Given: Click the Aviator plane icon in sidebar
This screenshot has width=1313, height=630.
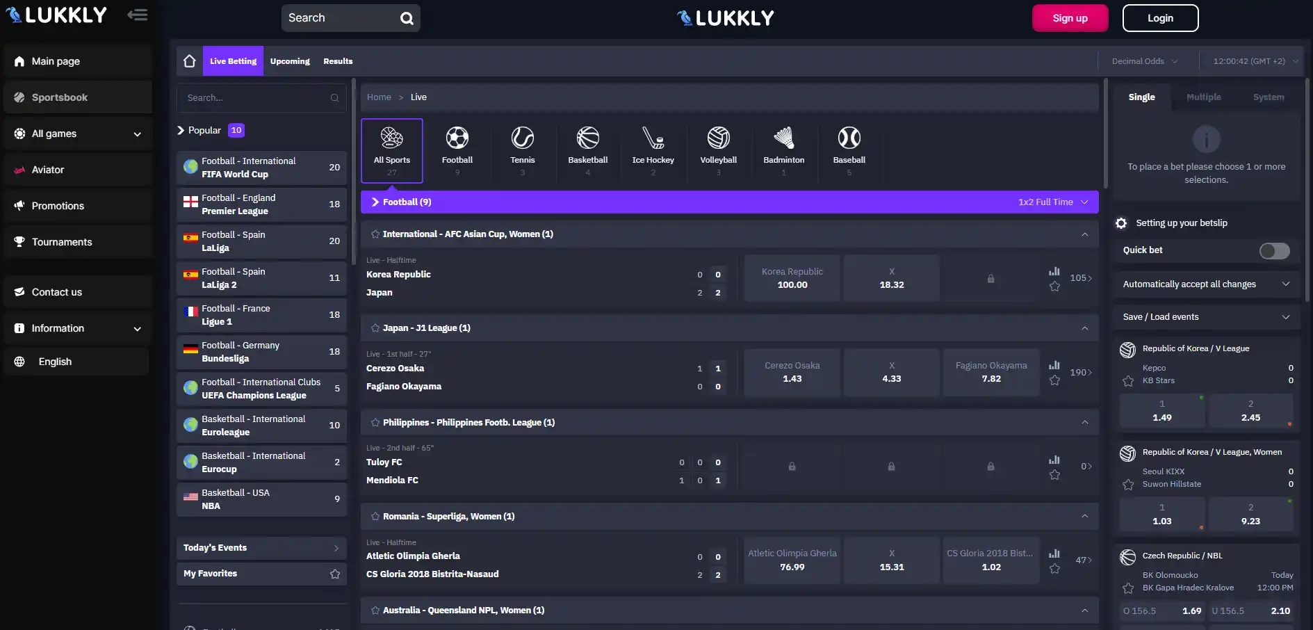Looking at the screenshot, I should (19, 170).
